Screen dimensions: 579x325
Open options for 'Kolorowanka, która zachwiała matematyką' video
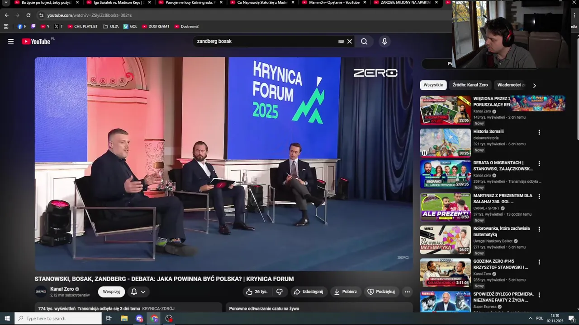539,229
